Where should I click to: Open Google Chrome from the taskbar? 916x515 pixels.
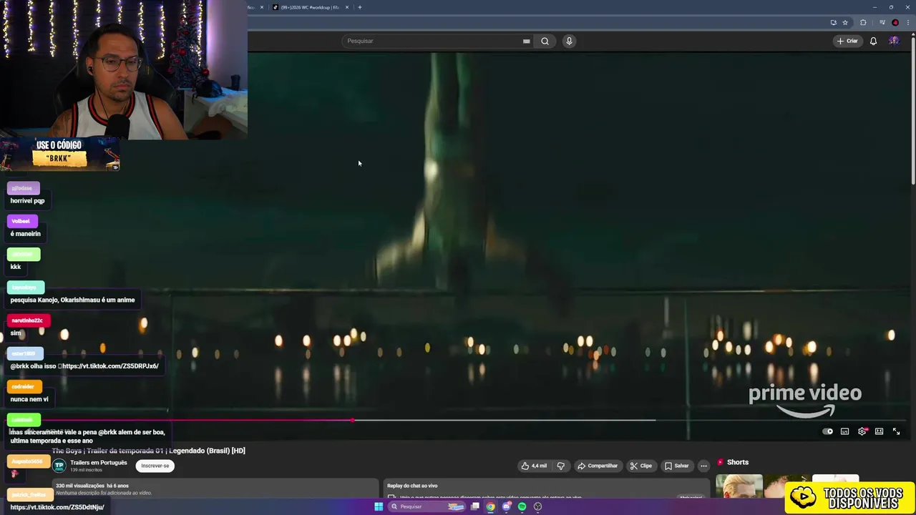pos(490,506)
